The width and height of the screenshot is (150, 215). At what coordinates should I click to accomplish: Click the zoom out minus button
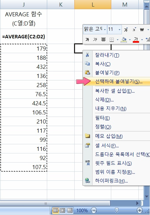pos(94,210)
